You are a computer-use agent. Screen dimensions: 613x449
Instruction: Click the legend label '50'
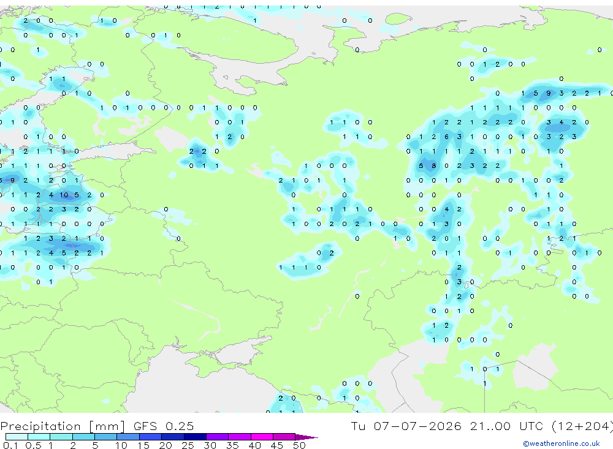(299, 445)
